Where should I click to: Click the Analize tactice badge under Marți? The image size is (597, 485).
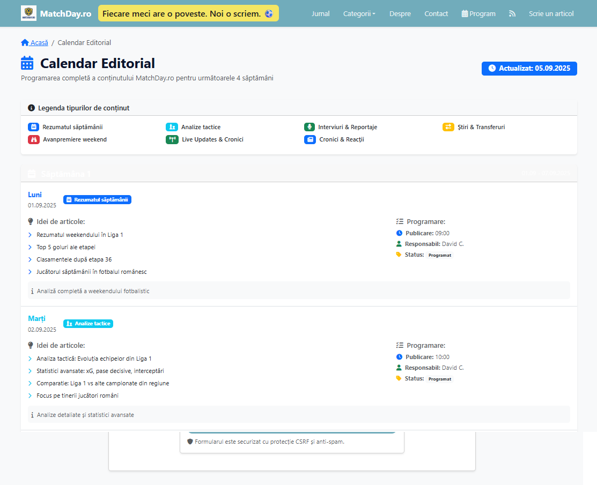click(88, 324)
